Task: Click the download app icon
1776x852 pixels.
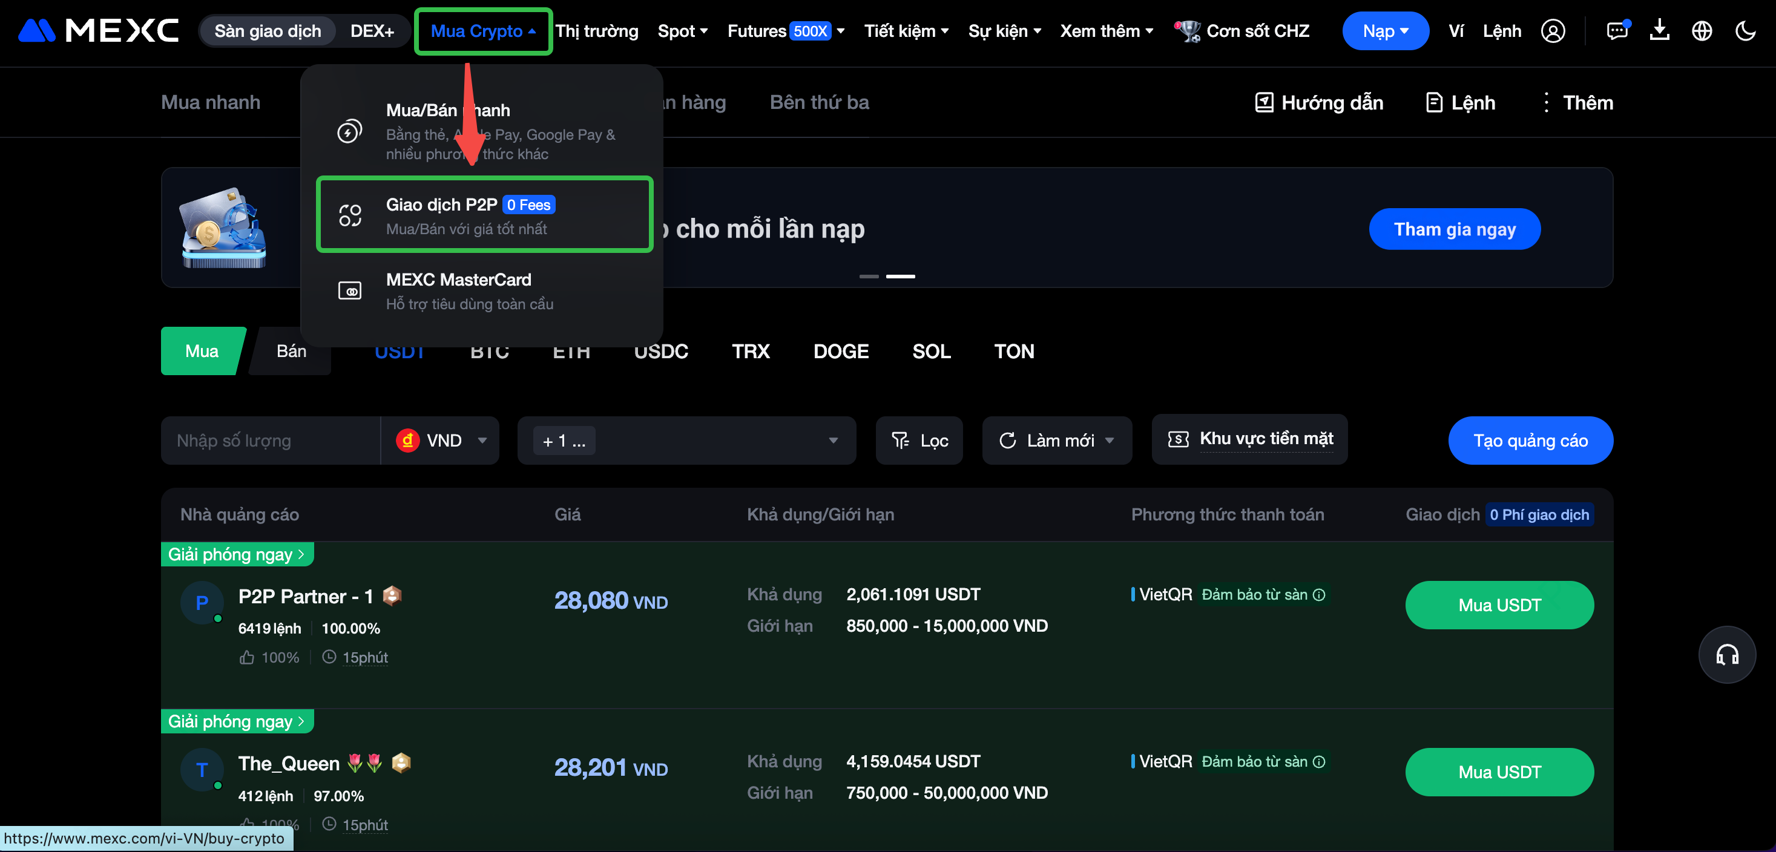Action: [1660, 31]
